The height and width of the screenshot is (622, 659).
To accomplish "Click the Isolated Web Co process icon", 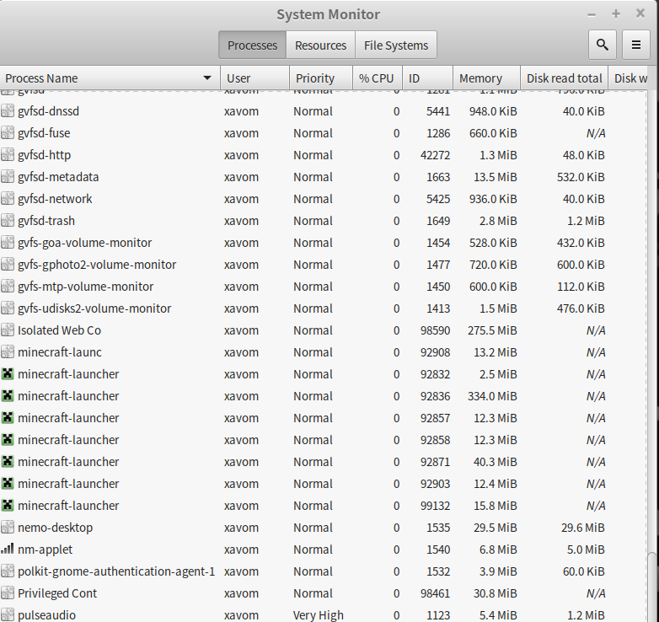I will pyautogui.click(x=8, y=330).
